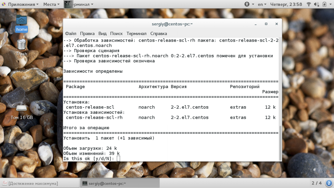The height and width of the screenshot is (188, 334).
Task: Click the muted volume speaker icon
Action: point(316,4)
